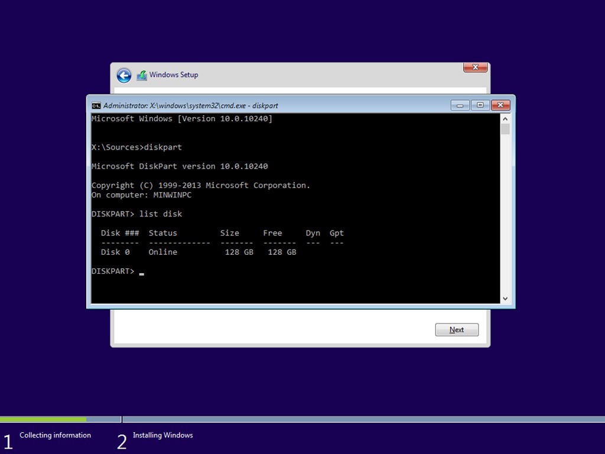The width and height of the screenshot is (605, 454).
Task: Click the 'Dyn' column header
Action: pyautogui.click(x=313, y=233)
